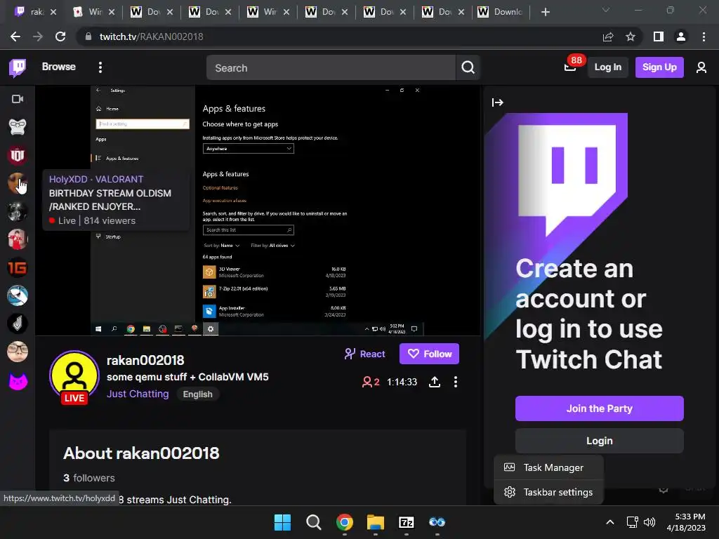
Task: Click the React button
Action: (365, 354)
